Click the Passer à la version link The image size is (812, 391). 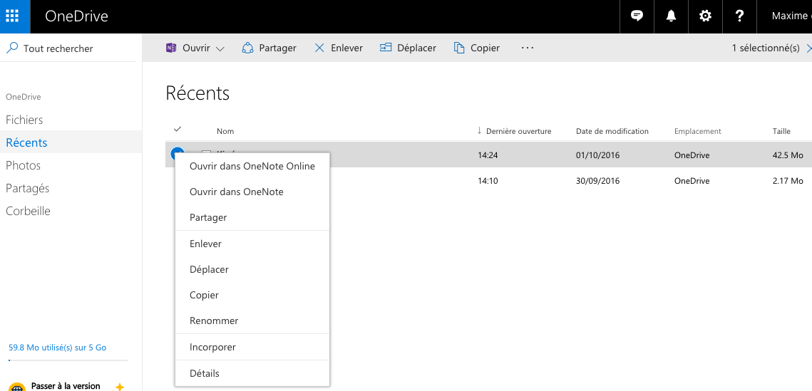(x=66, y=386)
